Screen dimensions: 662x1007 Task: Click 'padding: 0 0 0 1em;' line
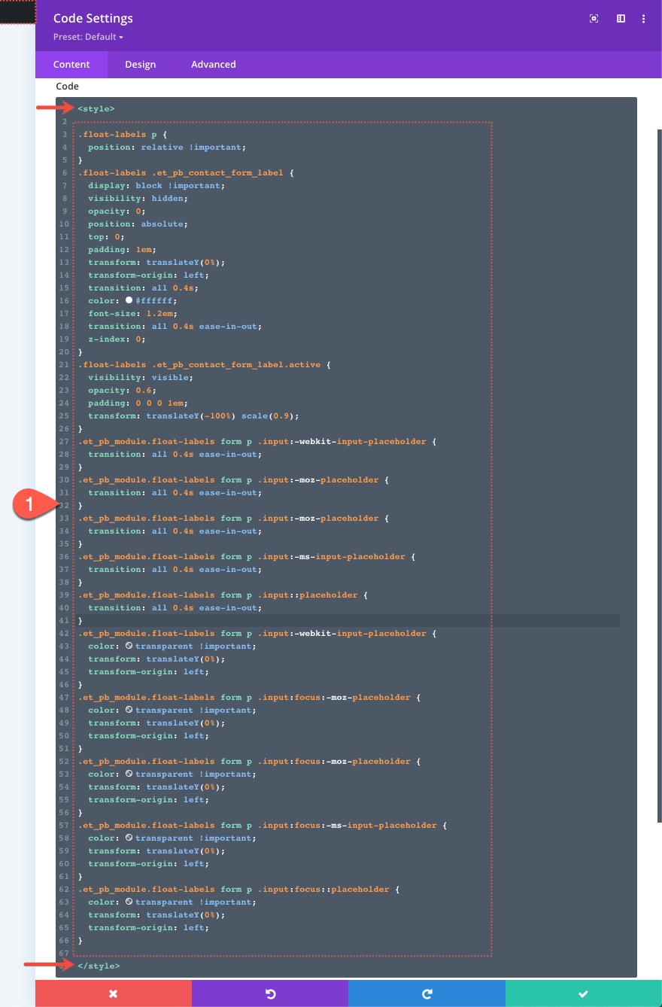click(x=138, y=403)
